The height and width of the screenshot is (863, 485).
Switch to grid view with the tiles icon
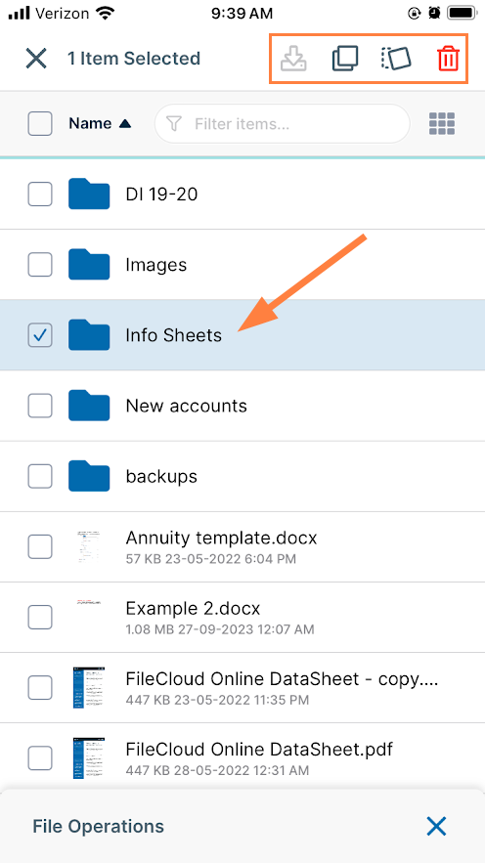[442, 124]
